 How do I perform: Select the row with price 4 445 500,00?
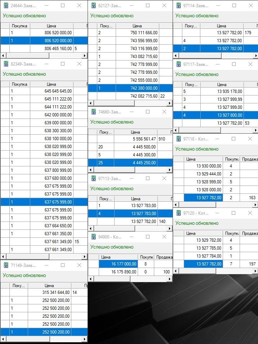[x=130, y=147]
